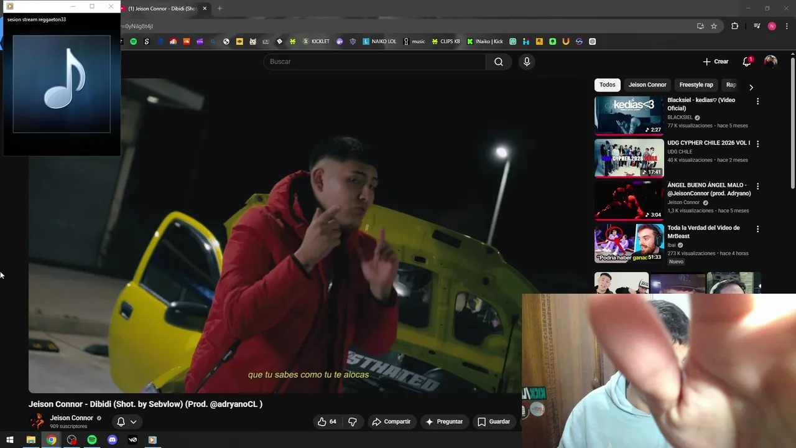Image resolution: width=796 pixels, height=448 pixels.
Task: Click the Compartir share button
Action: (391, 422)
